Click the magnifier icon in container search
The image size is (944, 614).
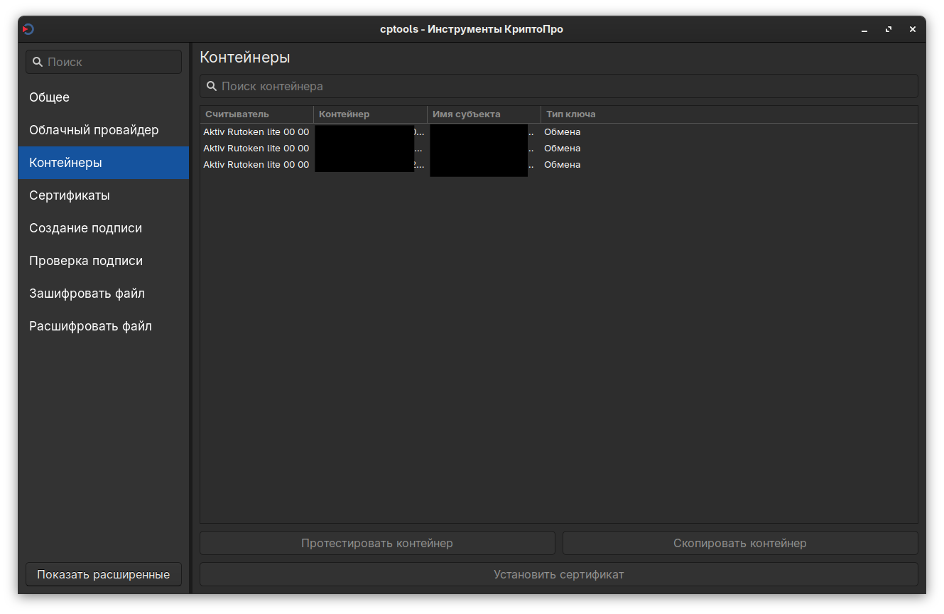coord(212,86)
